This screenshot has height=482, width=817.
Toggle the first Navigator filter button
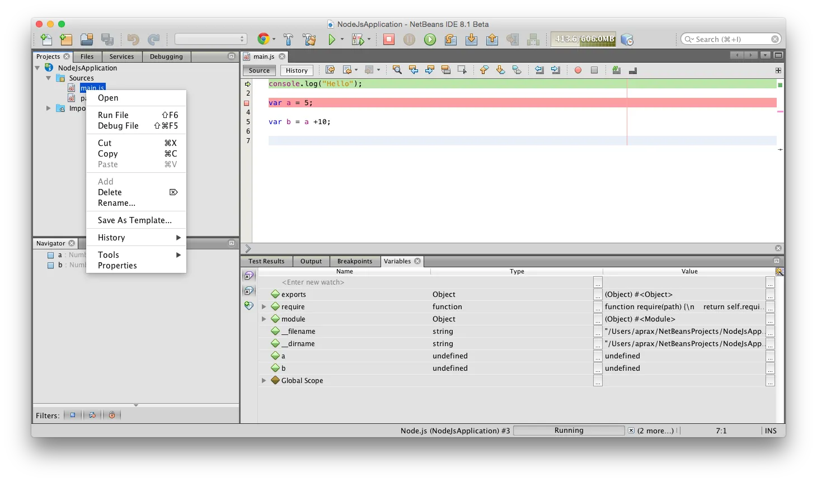72,415
